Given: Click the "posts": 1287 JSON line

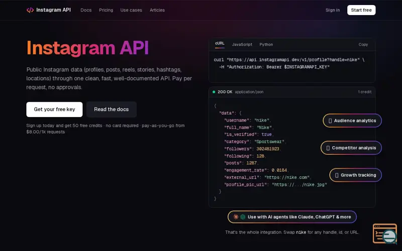Looking at the screenshot, I should coord(241,163).
